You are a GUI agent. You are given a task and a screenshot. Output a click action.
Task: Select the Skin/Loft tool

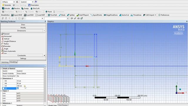(x=35, y=9)
